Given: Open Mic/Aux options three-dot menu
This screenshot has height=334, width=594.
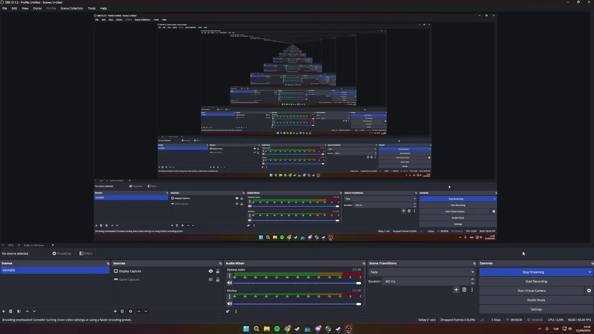Looking at the screenshot, I should pos(229,296).
